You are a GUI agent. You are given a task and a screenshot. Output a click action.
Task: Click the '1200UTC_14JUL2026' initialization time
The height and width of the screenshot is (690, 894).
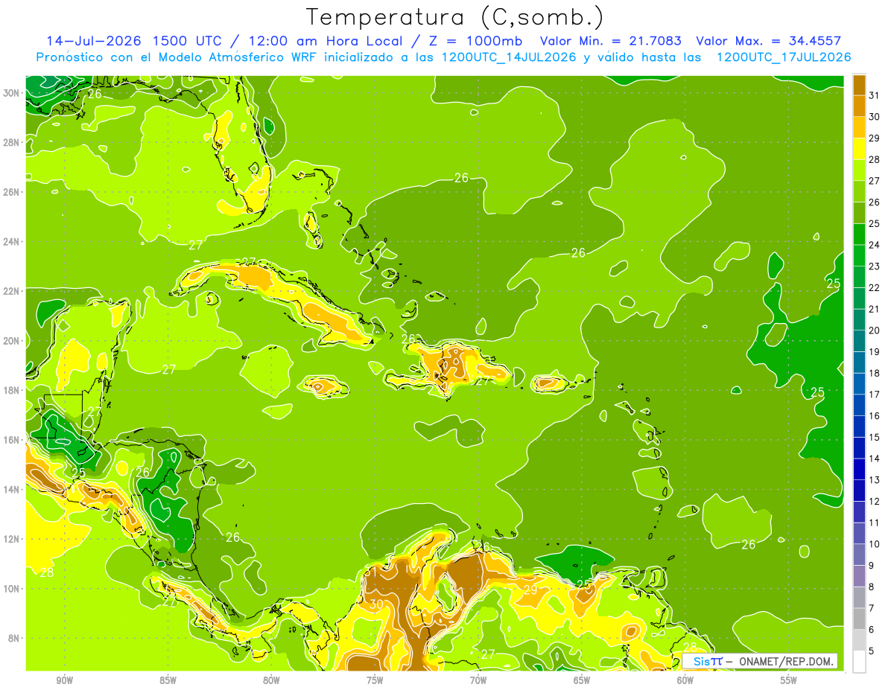[508, 57]
